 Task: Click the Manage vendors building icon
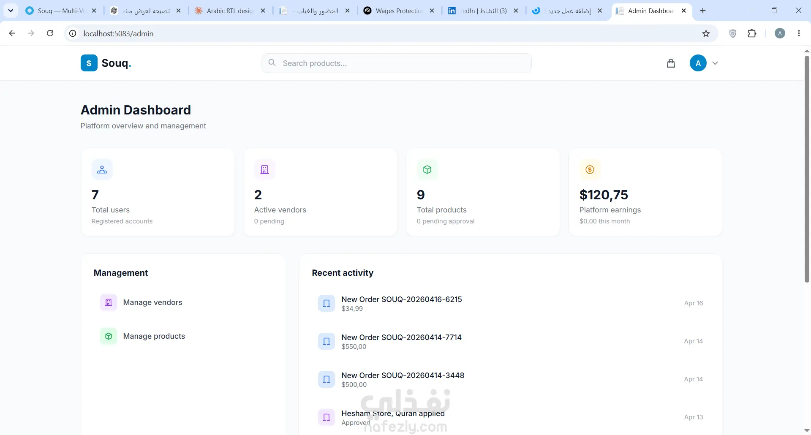pos(109,302)
